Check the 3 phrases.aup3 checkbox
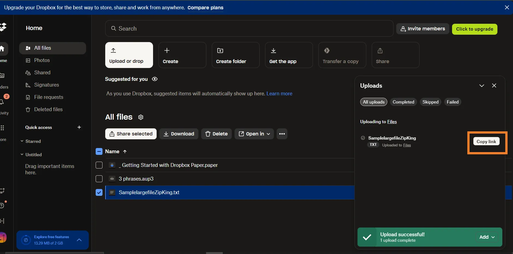Screen dimensions: 513x254 point(99,179)
